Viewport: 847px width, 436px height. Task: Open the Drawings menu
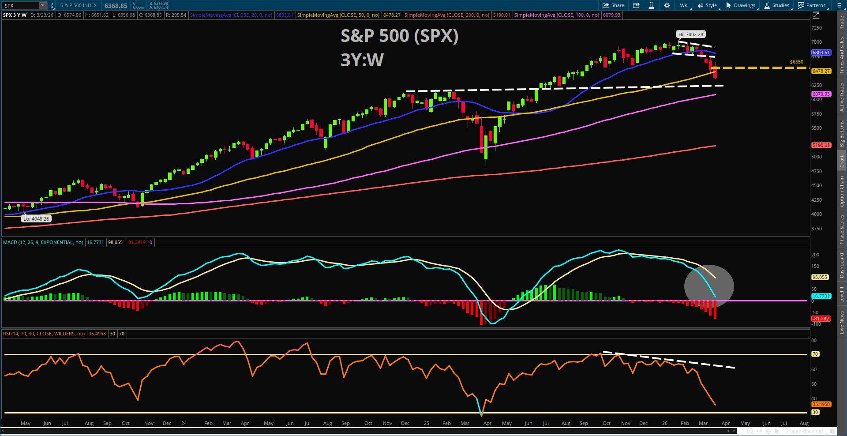741,5
